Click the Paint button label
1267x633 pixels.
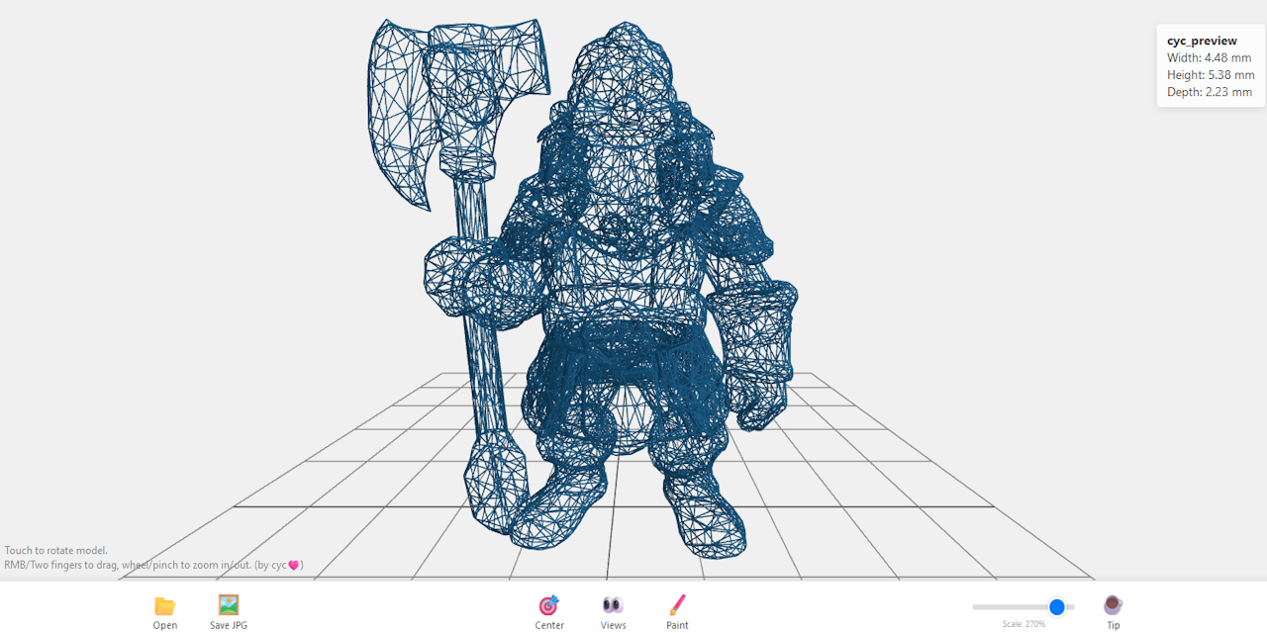coord(677,625)
